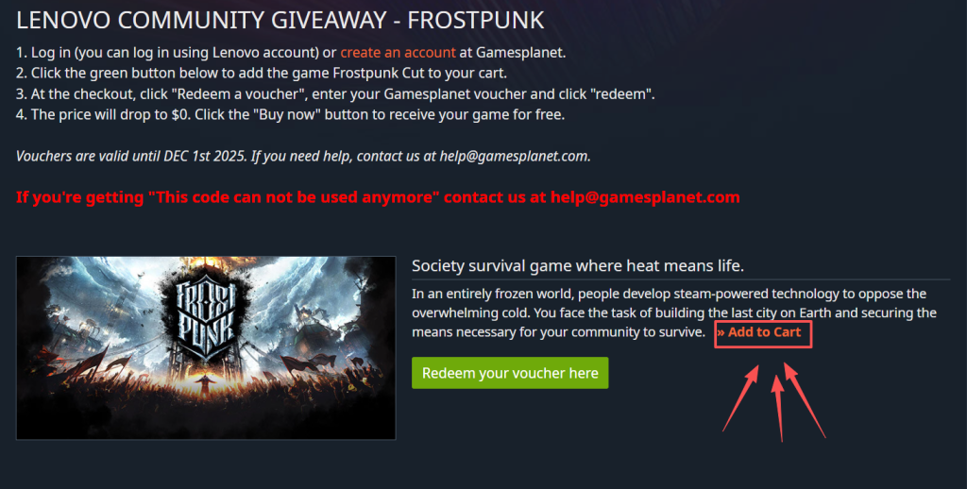
Task: Click the rightmost red arrow annotation
Action: (805, 400)
